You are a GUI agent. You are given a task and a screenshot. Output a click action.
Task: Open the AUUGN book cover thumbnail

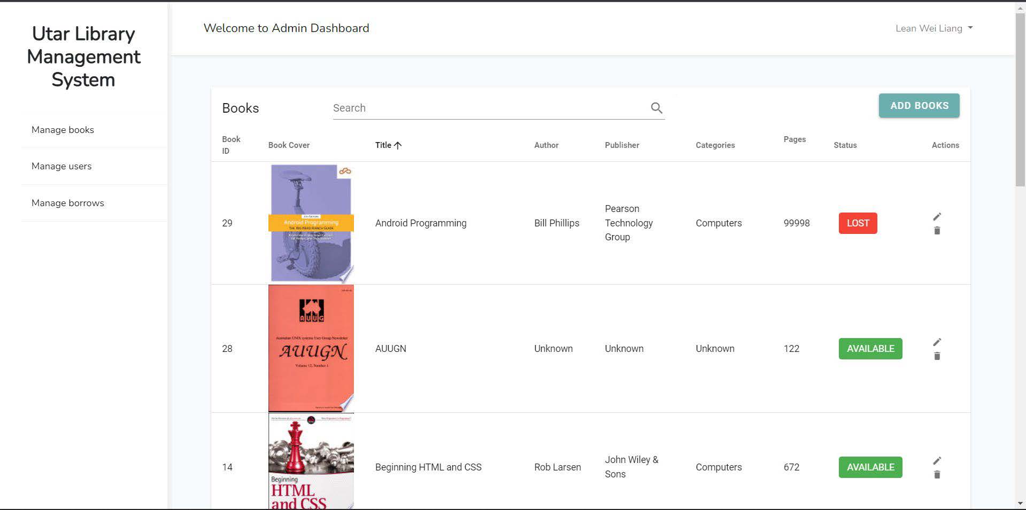311,348
